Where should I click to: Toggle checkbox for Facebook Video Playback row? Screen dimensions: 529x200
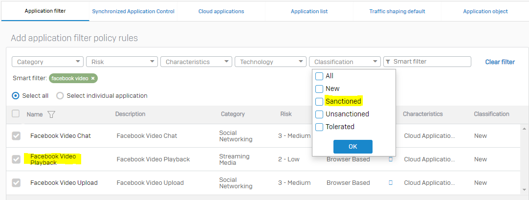16,159
